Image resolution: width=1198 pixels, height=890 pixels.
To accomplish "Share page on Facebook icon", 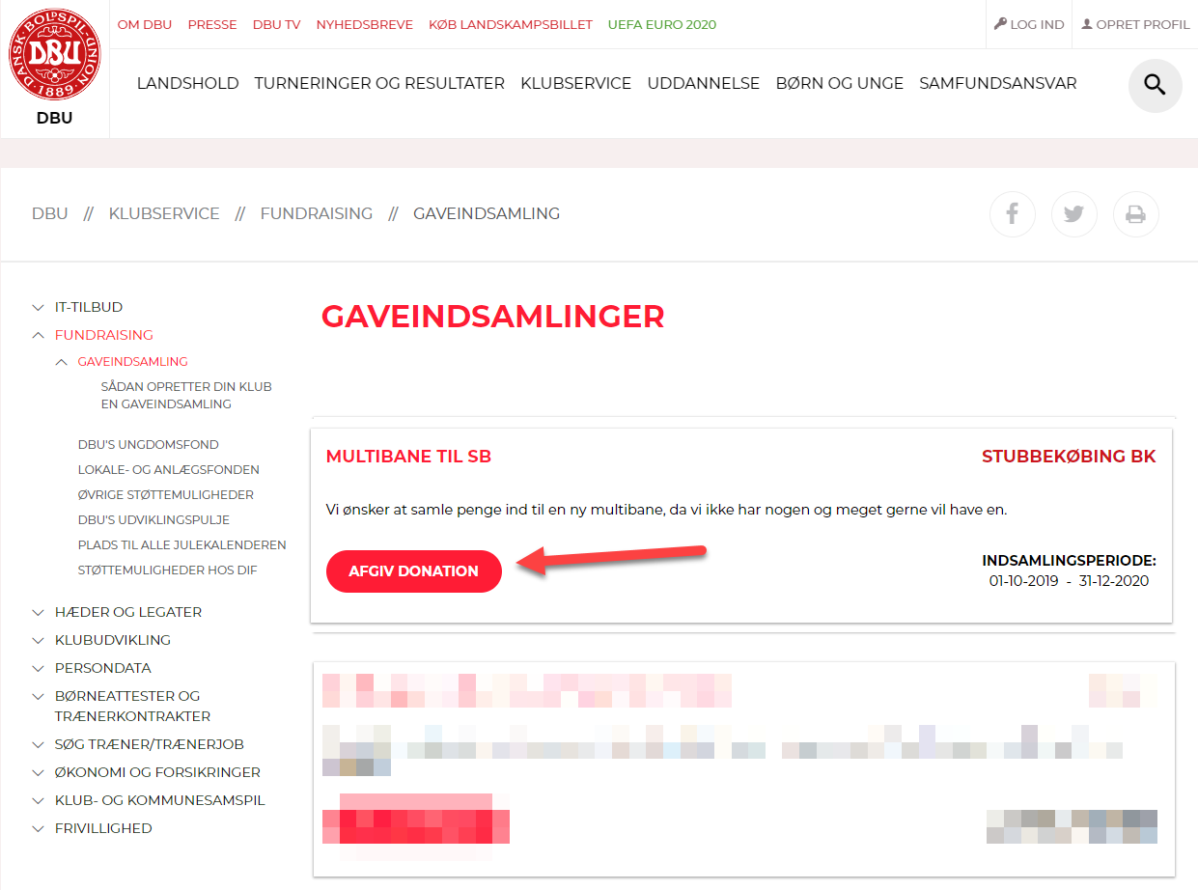I will [1013, 213].
